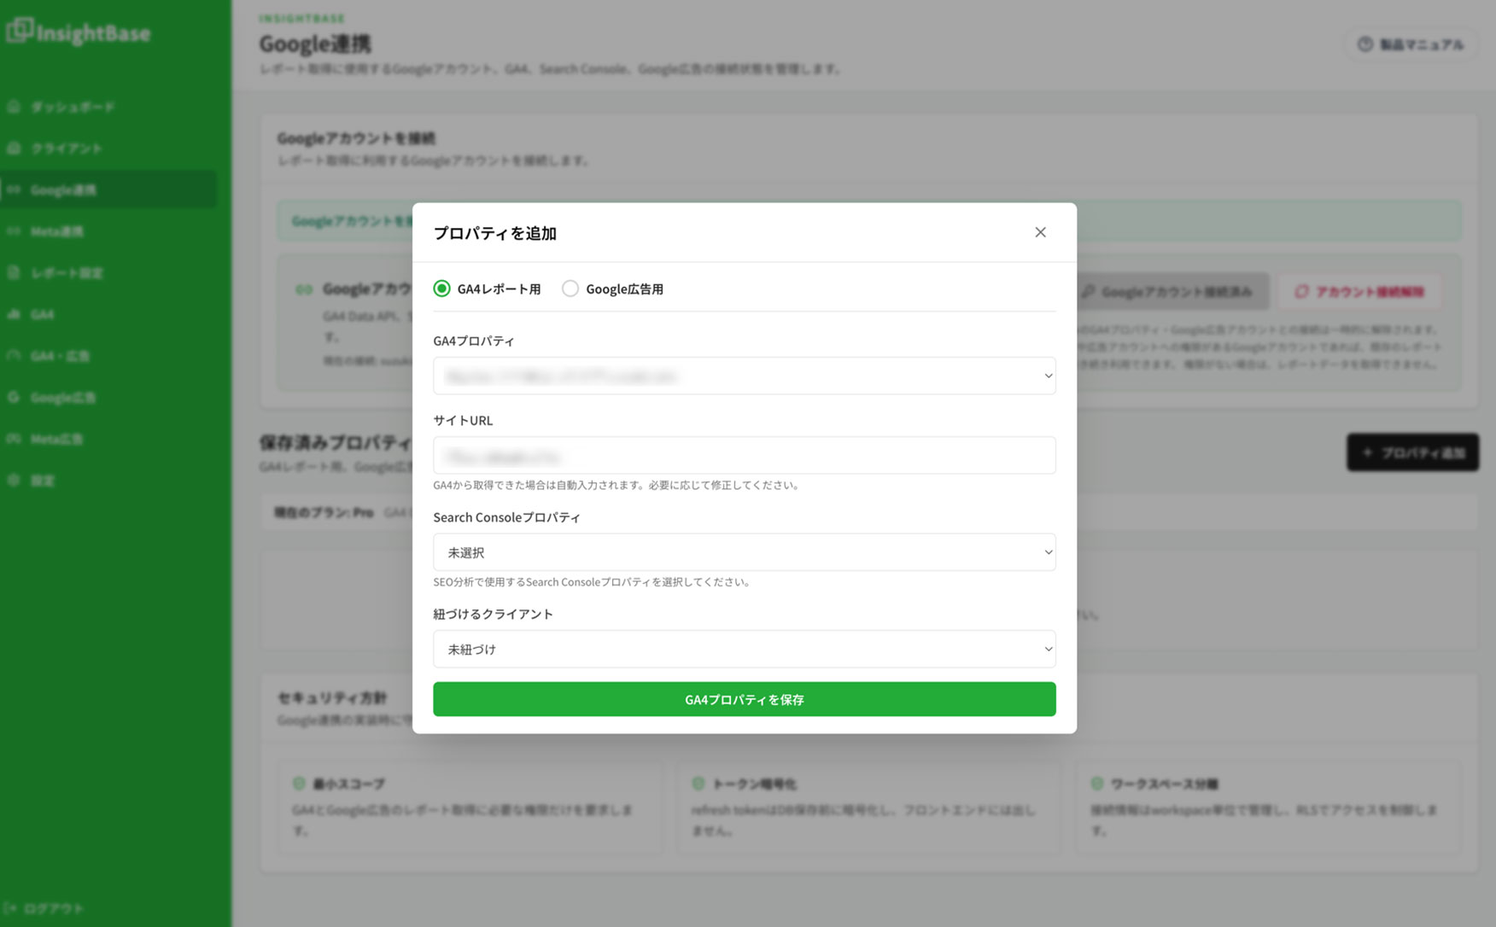Viewport: 1496px width, 927px height.
Task: Click the 設定 gear icon
Action: tap(14, 481)
